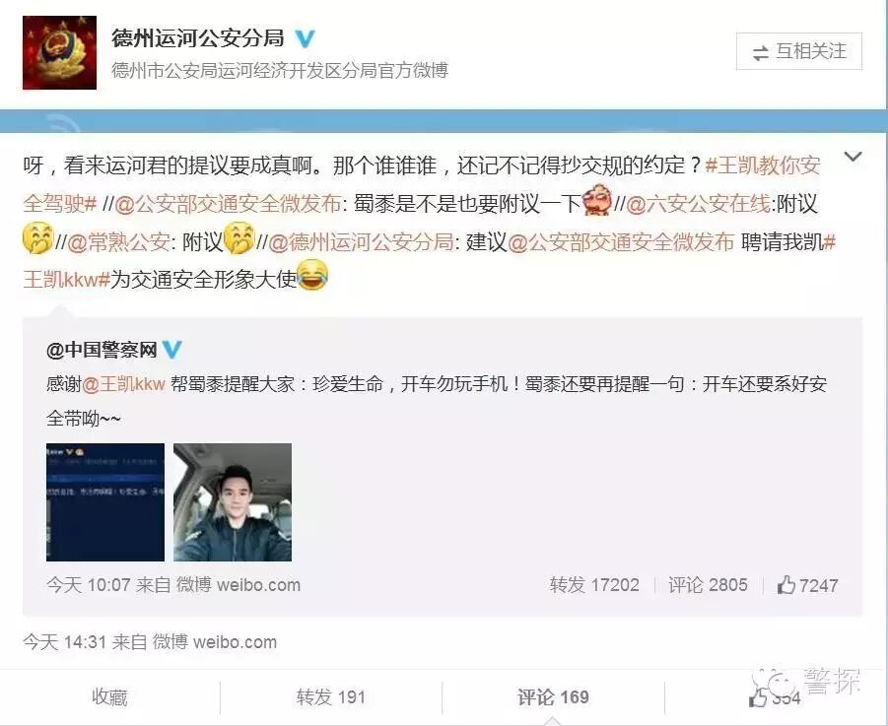Click the thumbs-up icon in bottom action bar
This screenshot has height=726, width=888.
tap(757, 697)
